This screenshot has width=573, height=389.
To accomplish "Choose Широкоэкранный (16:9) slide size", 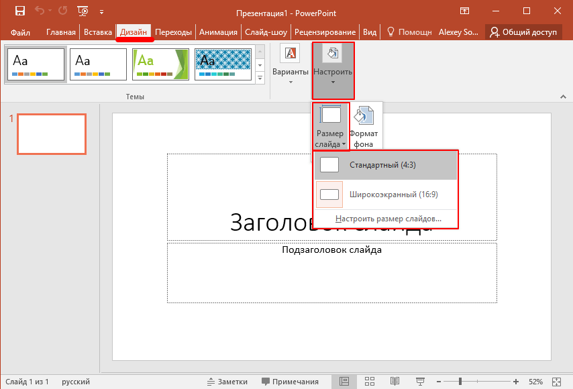I will pos(386,194).
